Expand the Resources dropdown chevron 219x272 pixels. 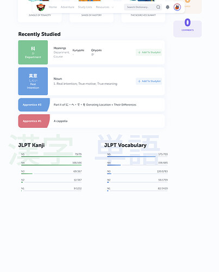(x=112, y=7)
